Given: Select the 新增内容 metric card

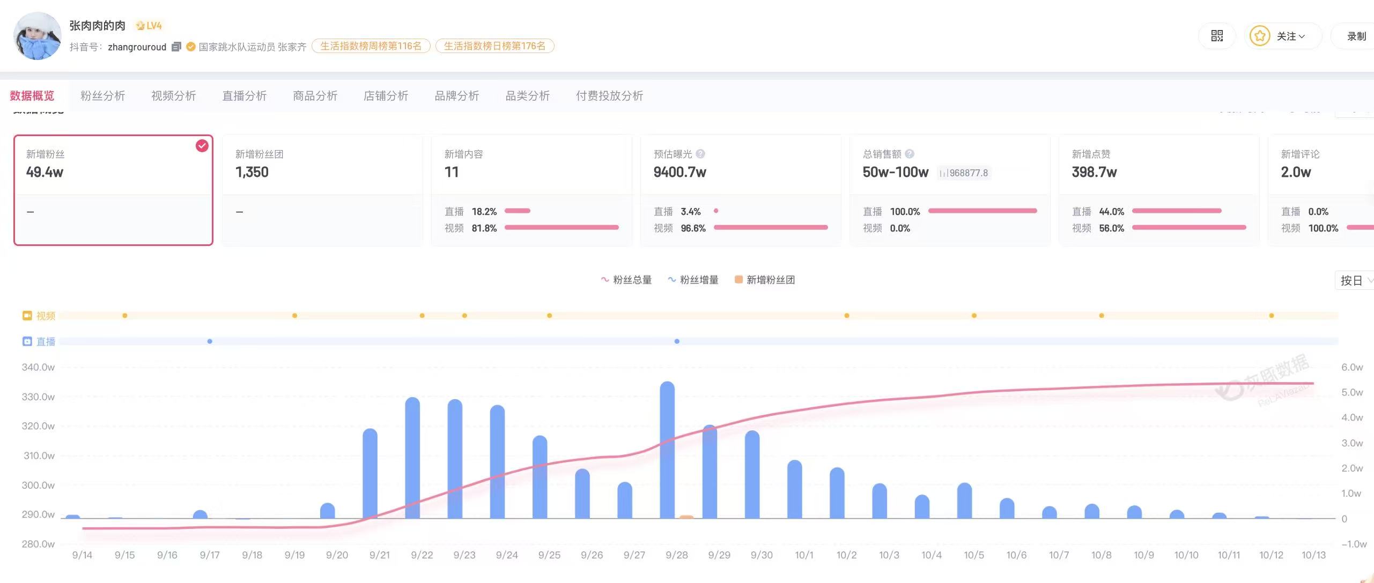Looking at the screenshot, I should [x=531, y=190].
